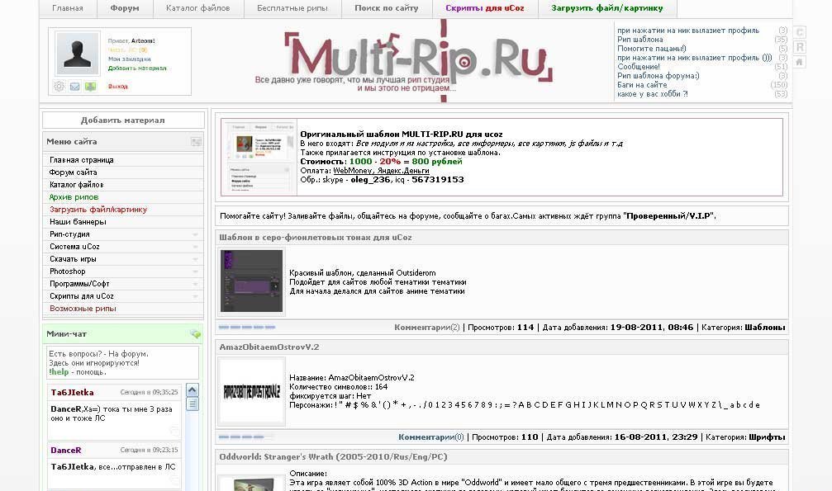Viewport: 832px width, 491px height.
Task: Open category link Шрифты
Action: pos(767,437)
